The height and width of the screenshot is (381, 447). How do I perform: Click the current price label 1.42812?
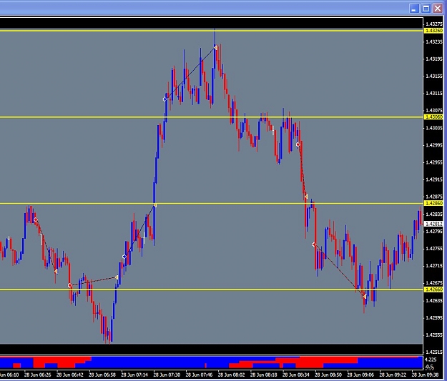[x=433, y=224]
